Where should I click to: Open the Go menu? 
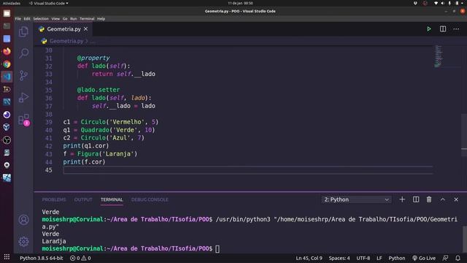click(x=65, y=19)
